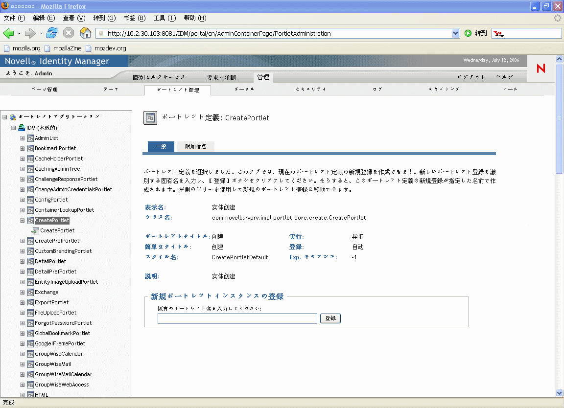Click the Firefox back navigation arrow
564x408 pixels.
9,33
